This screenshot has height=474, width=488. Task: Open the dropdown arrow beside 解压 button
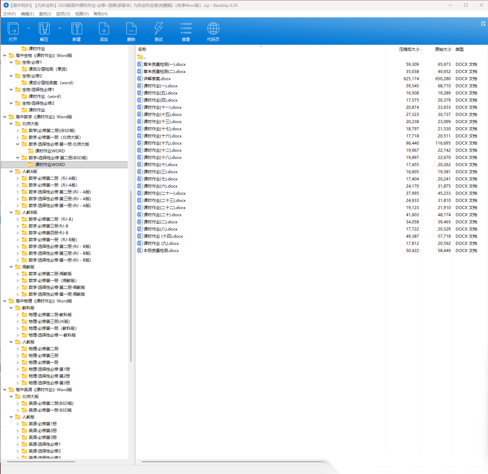(x=60, y=28)
